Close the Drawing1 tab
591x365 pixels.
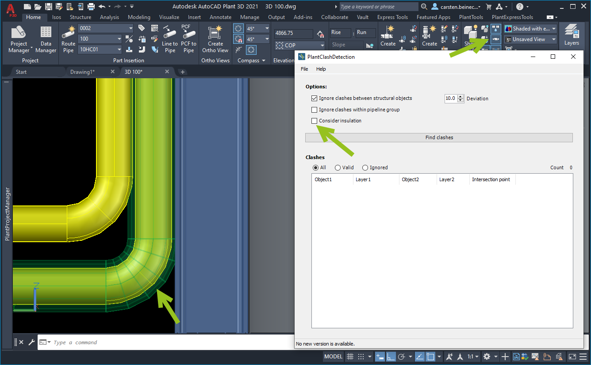click(x=112, y=72)
